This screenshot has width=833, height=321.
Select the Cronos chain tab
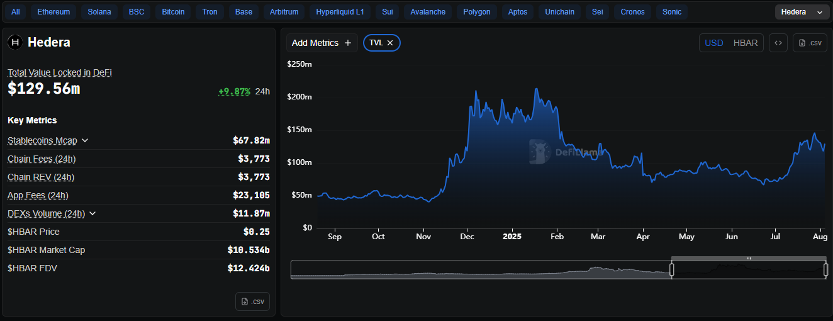pos(632,12)
